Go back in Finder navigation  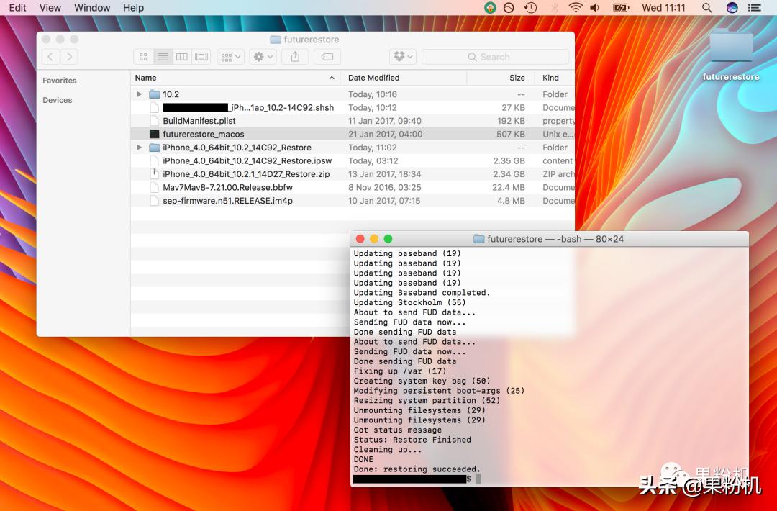(x=50, y=57)
